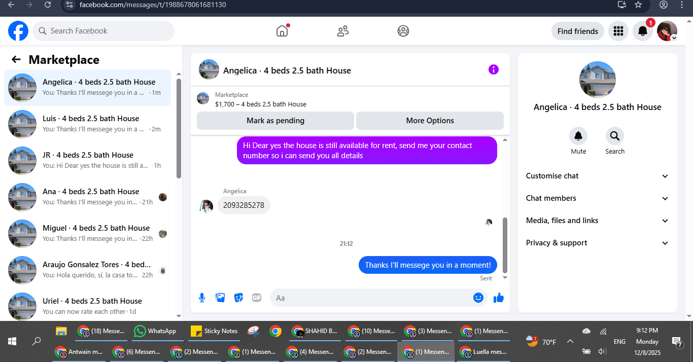Click Angelica's avatar beside her message
This screenshot has width=693, height=362.
[x=206, y=206]
